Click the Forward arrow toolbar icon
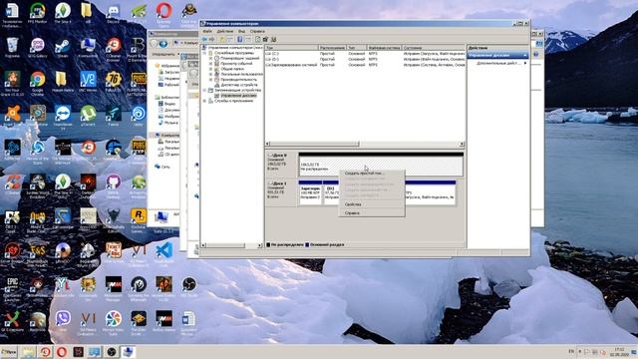The image size is (638, 359). [211, 39]
